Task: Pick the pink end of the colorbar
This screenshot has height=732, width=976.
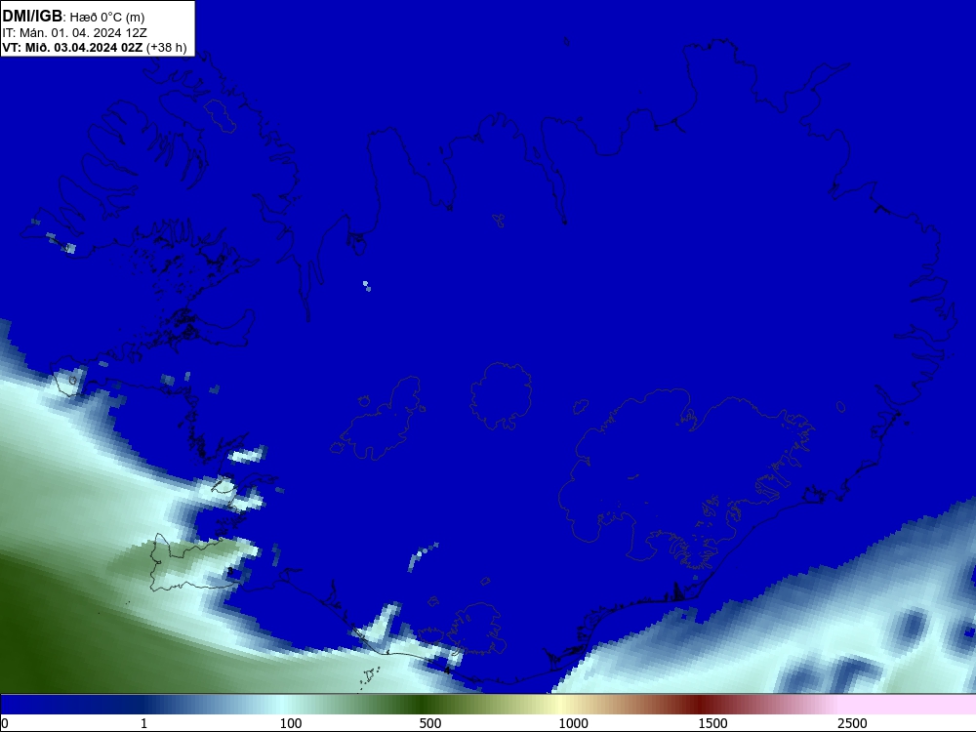Action: click(x=909, y=705)
